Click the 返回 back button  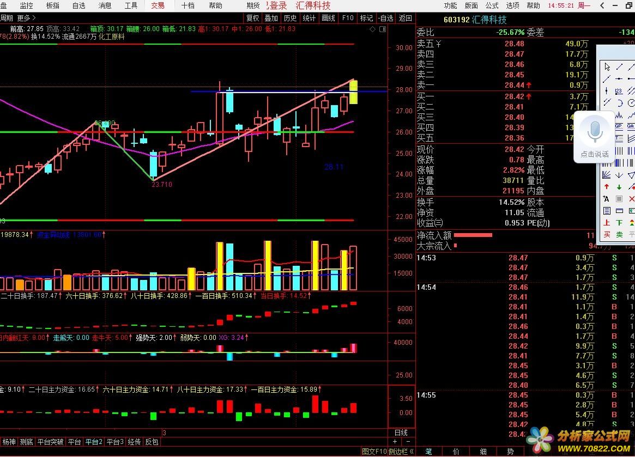click(406, 18)
